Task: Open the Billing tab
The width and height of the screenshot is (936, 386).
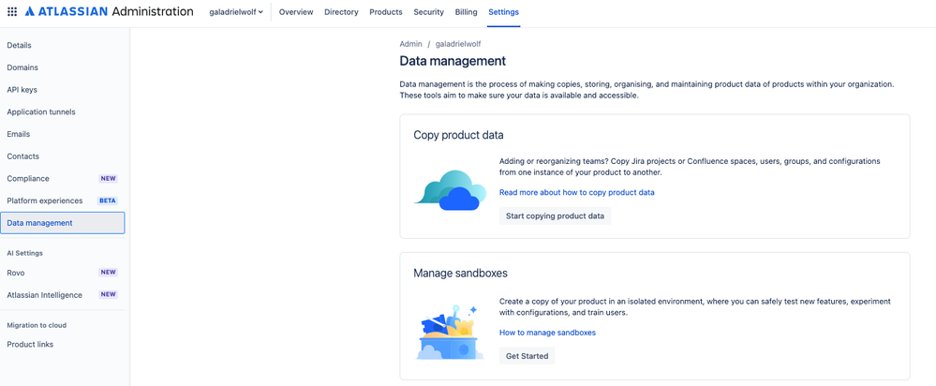Action: tap(467, 12)
